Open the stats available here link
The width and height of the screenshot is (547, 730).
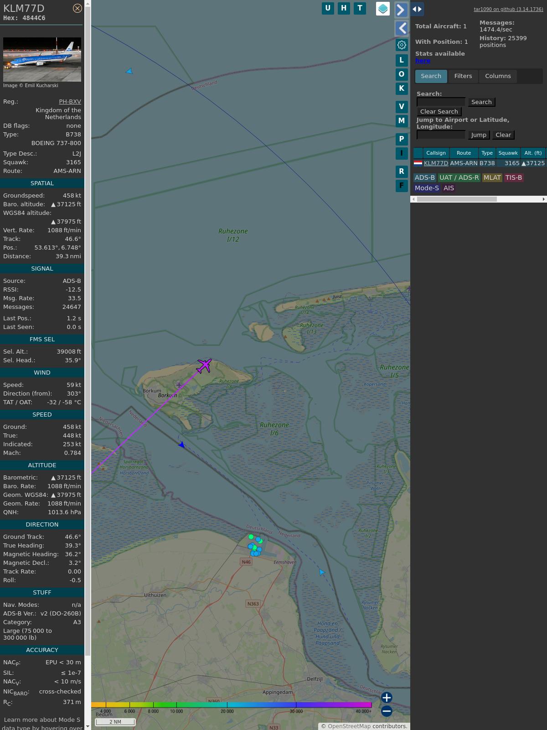[423, 61]
